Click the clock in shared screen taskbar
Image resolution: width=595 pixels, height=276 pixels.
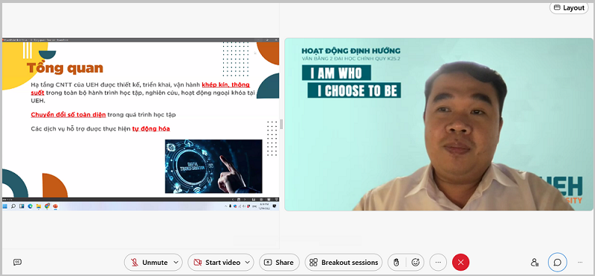click(265, 206)
